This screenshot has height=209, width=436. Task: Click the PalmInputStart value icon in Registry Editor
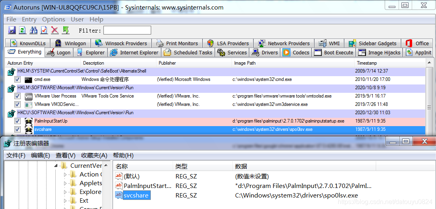click(x=119, y=186)
